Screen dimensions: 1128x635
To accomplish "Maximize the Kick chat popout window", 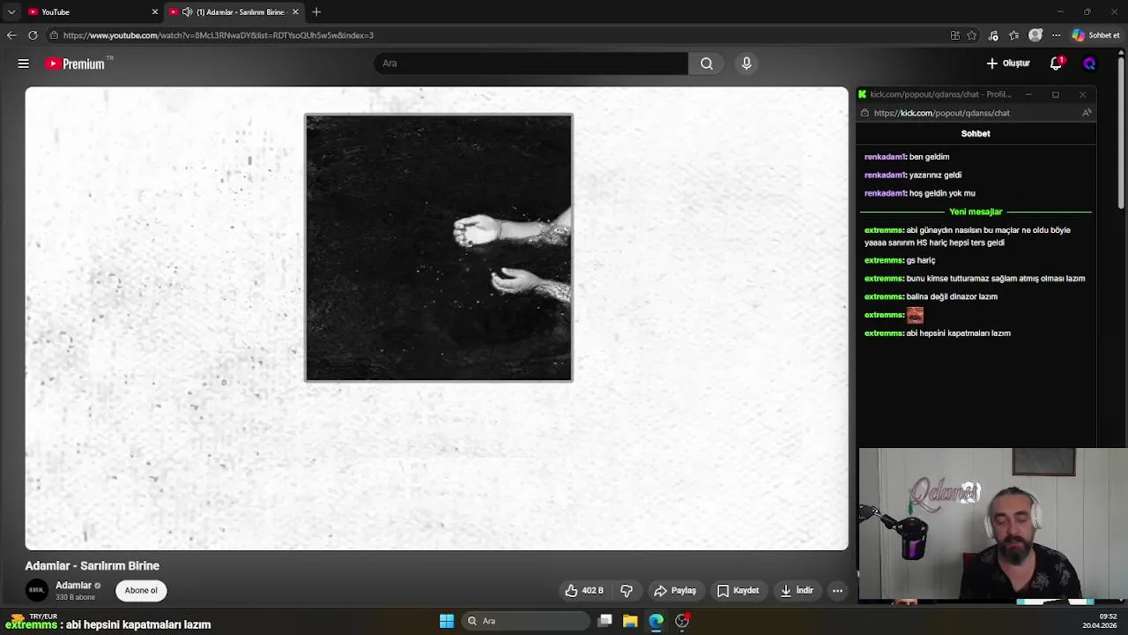I will [x=1056, y=94].
